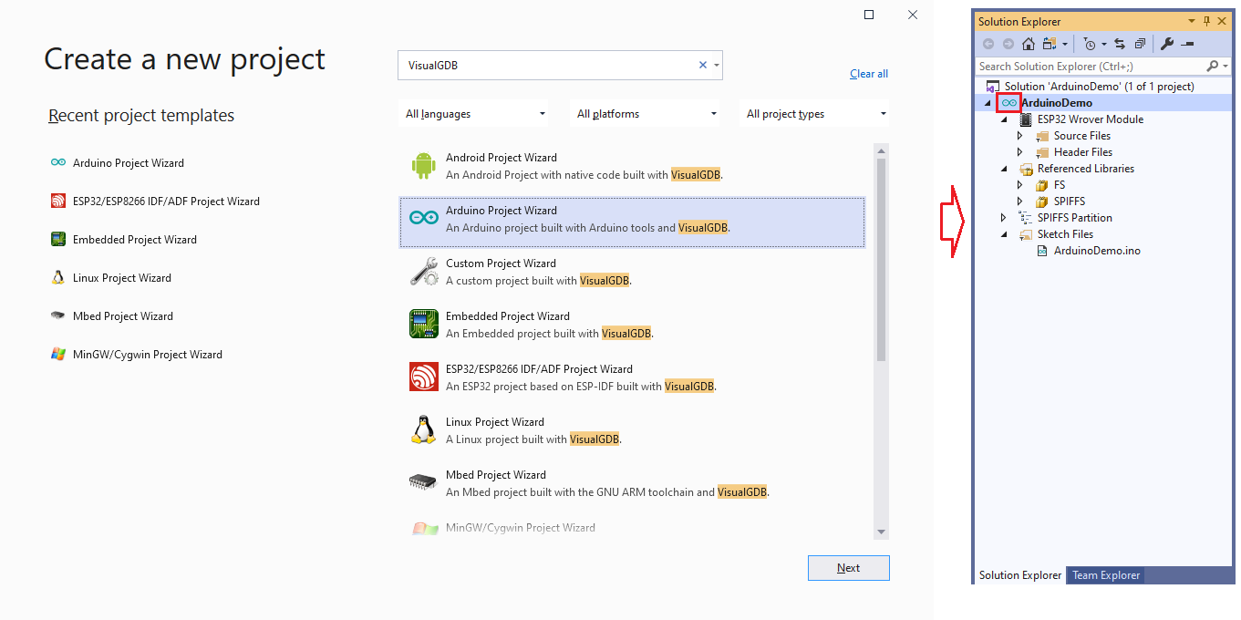
Task: Click the Next button
Action: 849,568
